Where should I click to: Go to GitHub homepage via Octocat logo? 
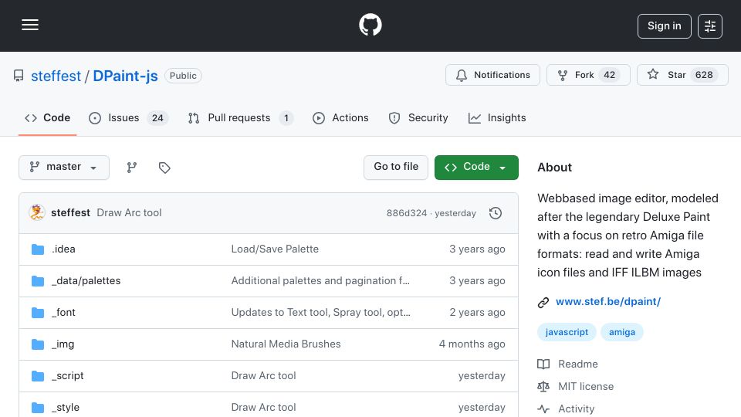pyautogui.click(x=370, y=25)
